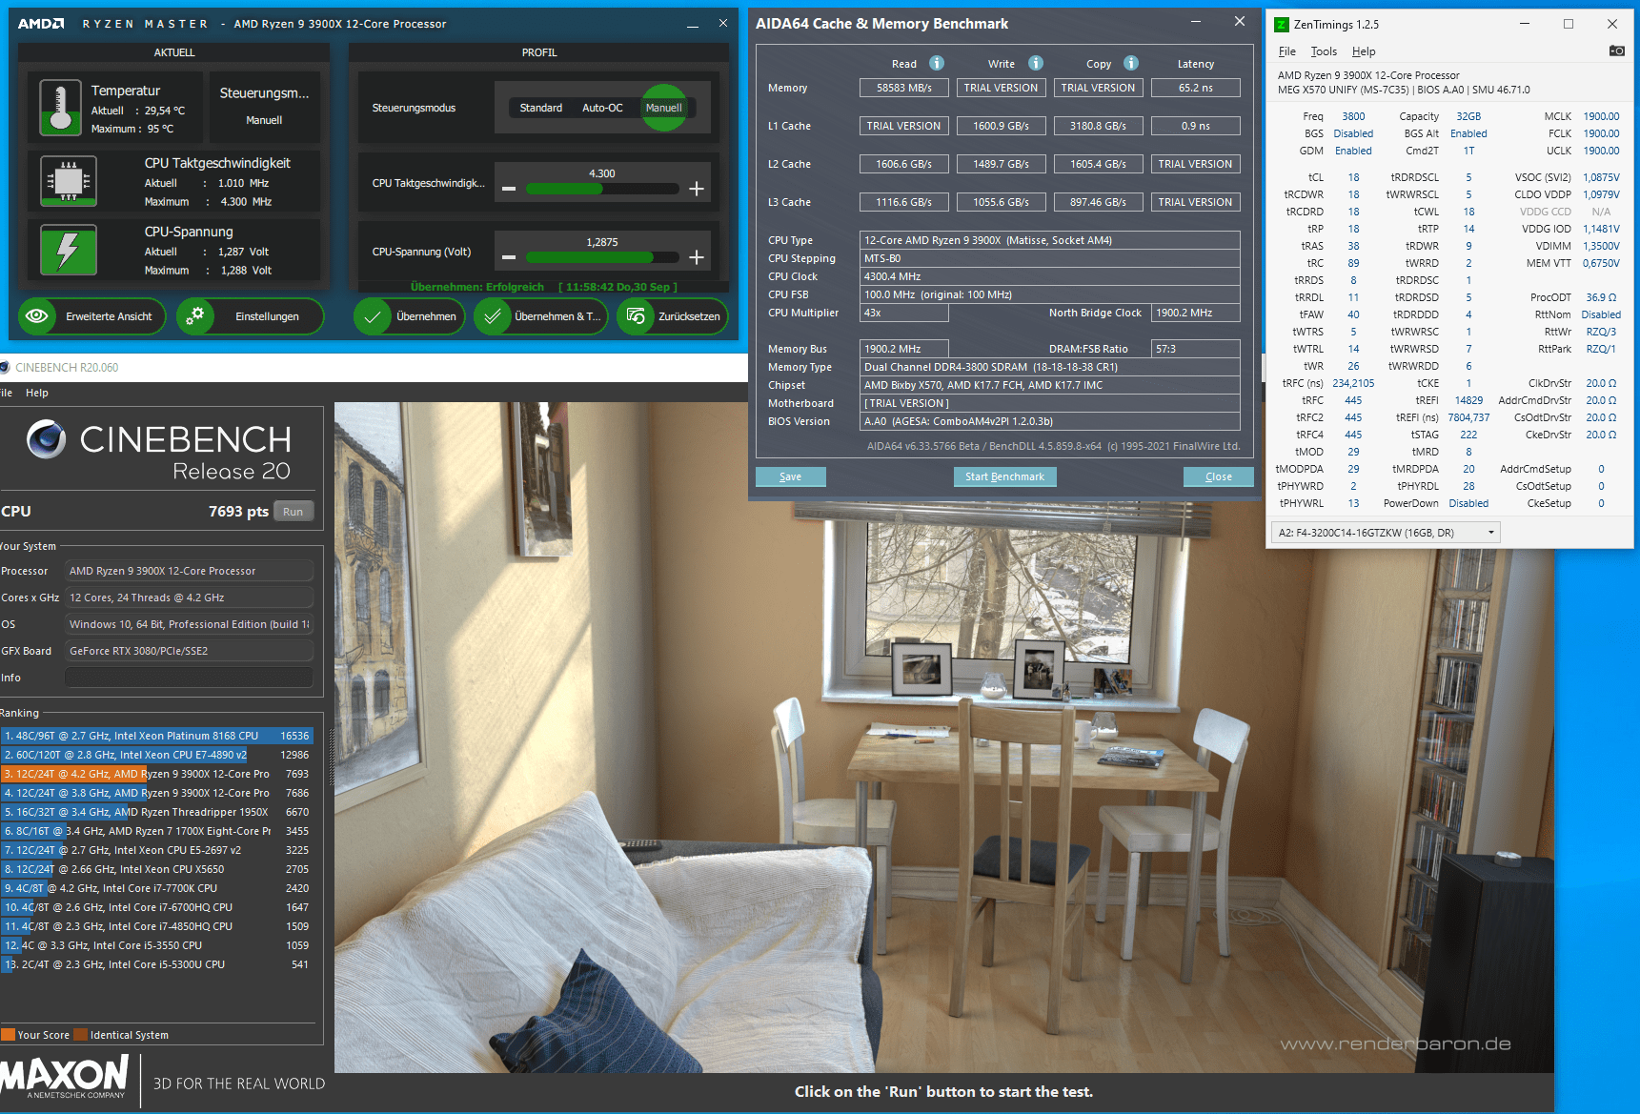Click the tCL value 18 in ZenTimings
The height and width of the screenshot is (1114, 1640).
1353,177
